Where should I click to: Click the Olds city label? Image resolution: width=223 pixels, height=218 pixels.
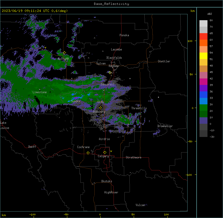(100, 102)
